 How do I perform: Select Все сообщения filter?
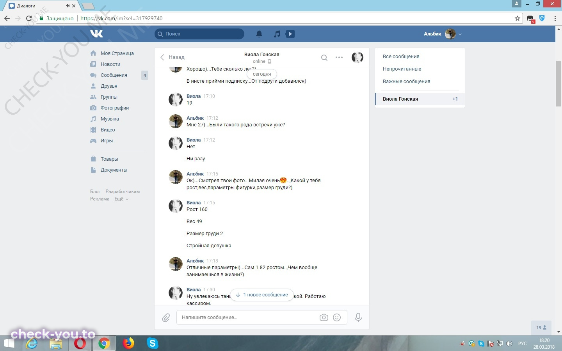401,56
